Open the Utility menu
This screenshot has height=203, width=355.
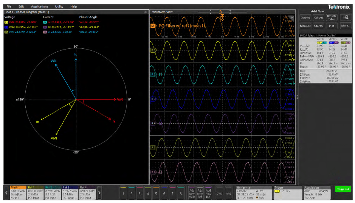pyautogui.click(x=59, y=6)
